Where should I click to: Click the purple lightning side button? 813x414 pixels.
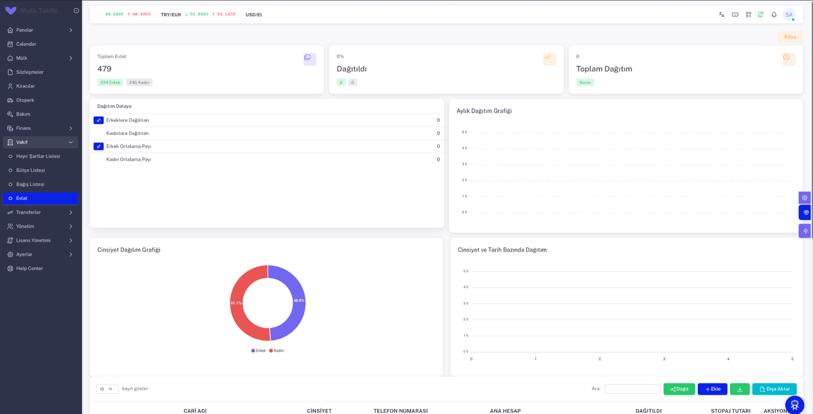(805, 231)
